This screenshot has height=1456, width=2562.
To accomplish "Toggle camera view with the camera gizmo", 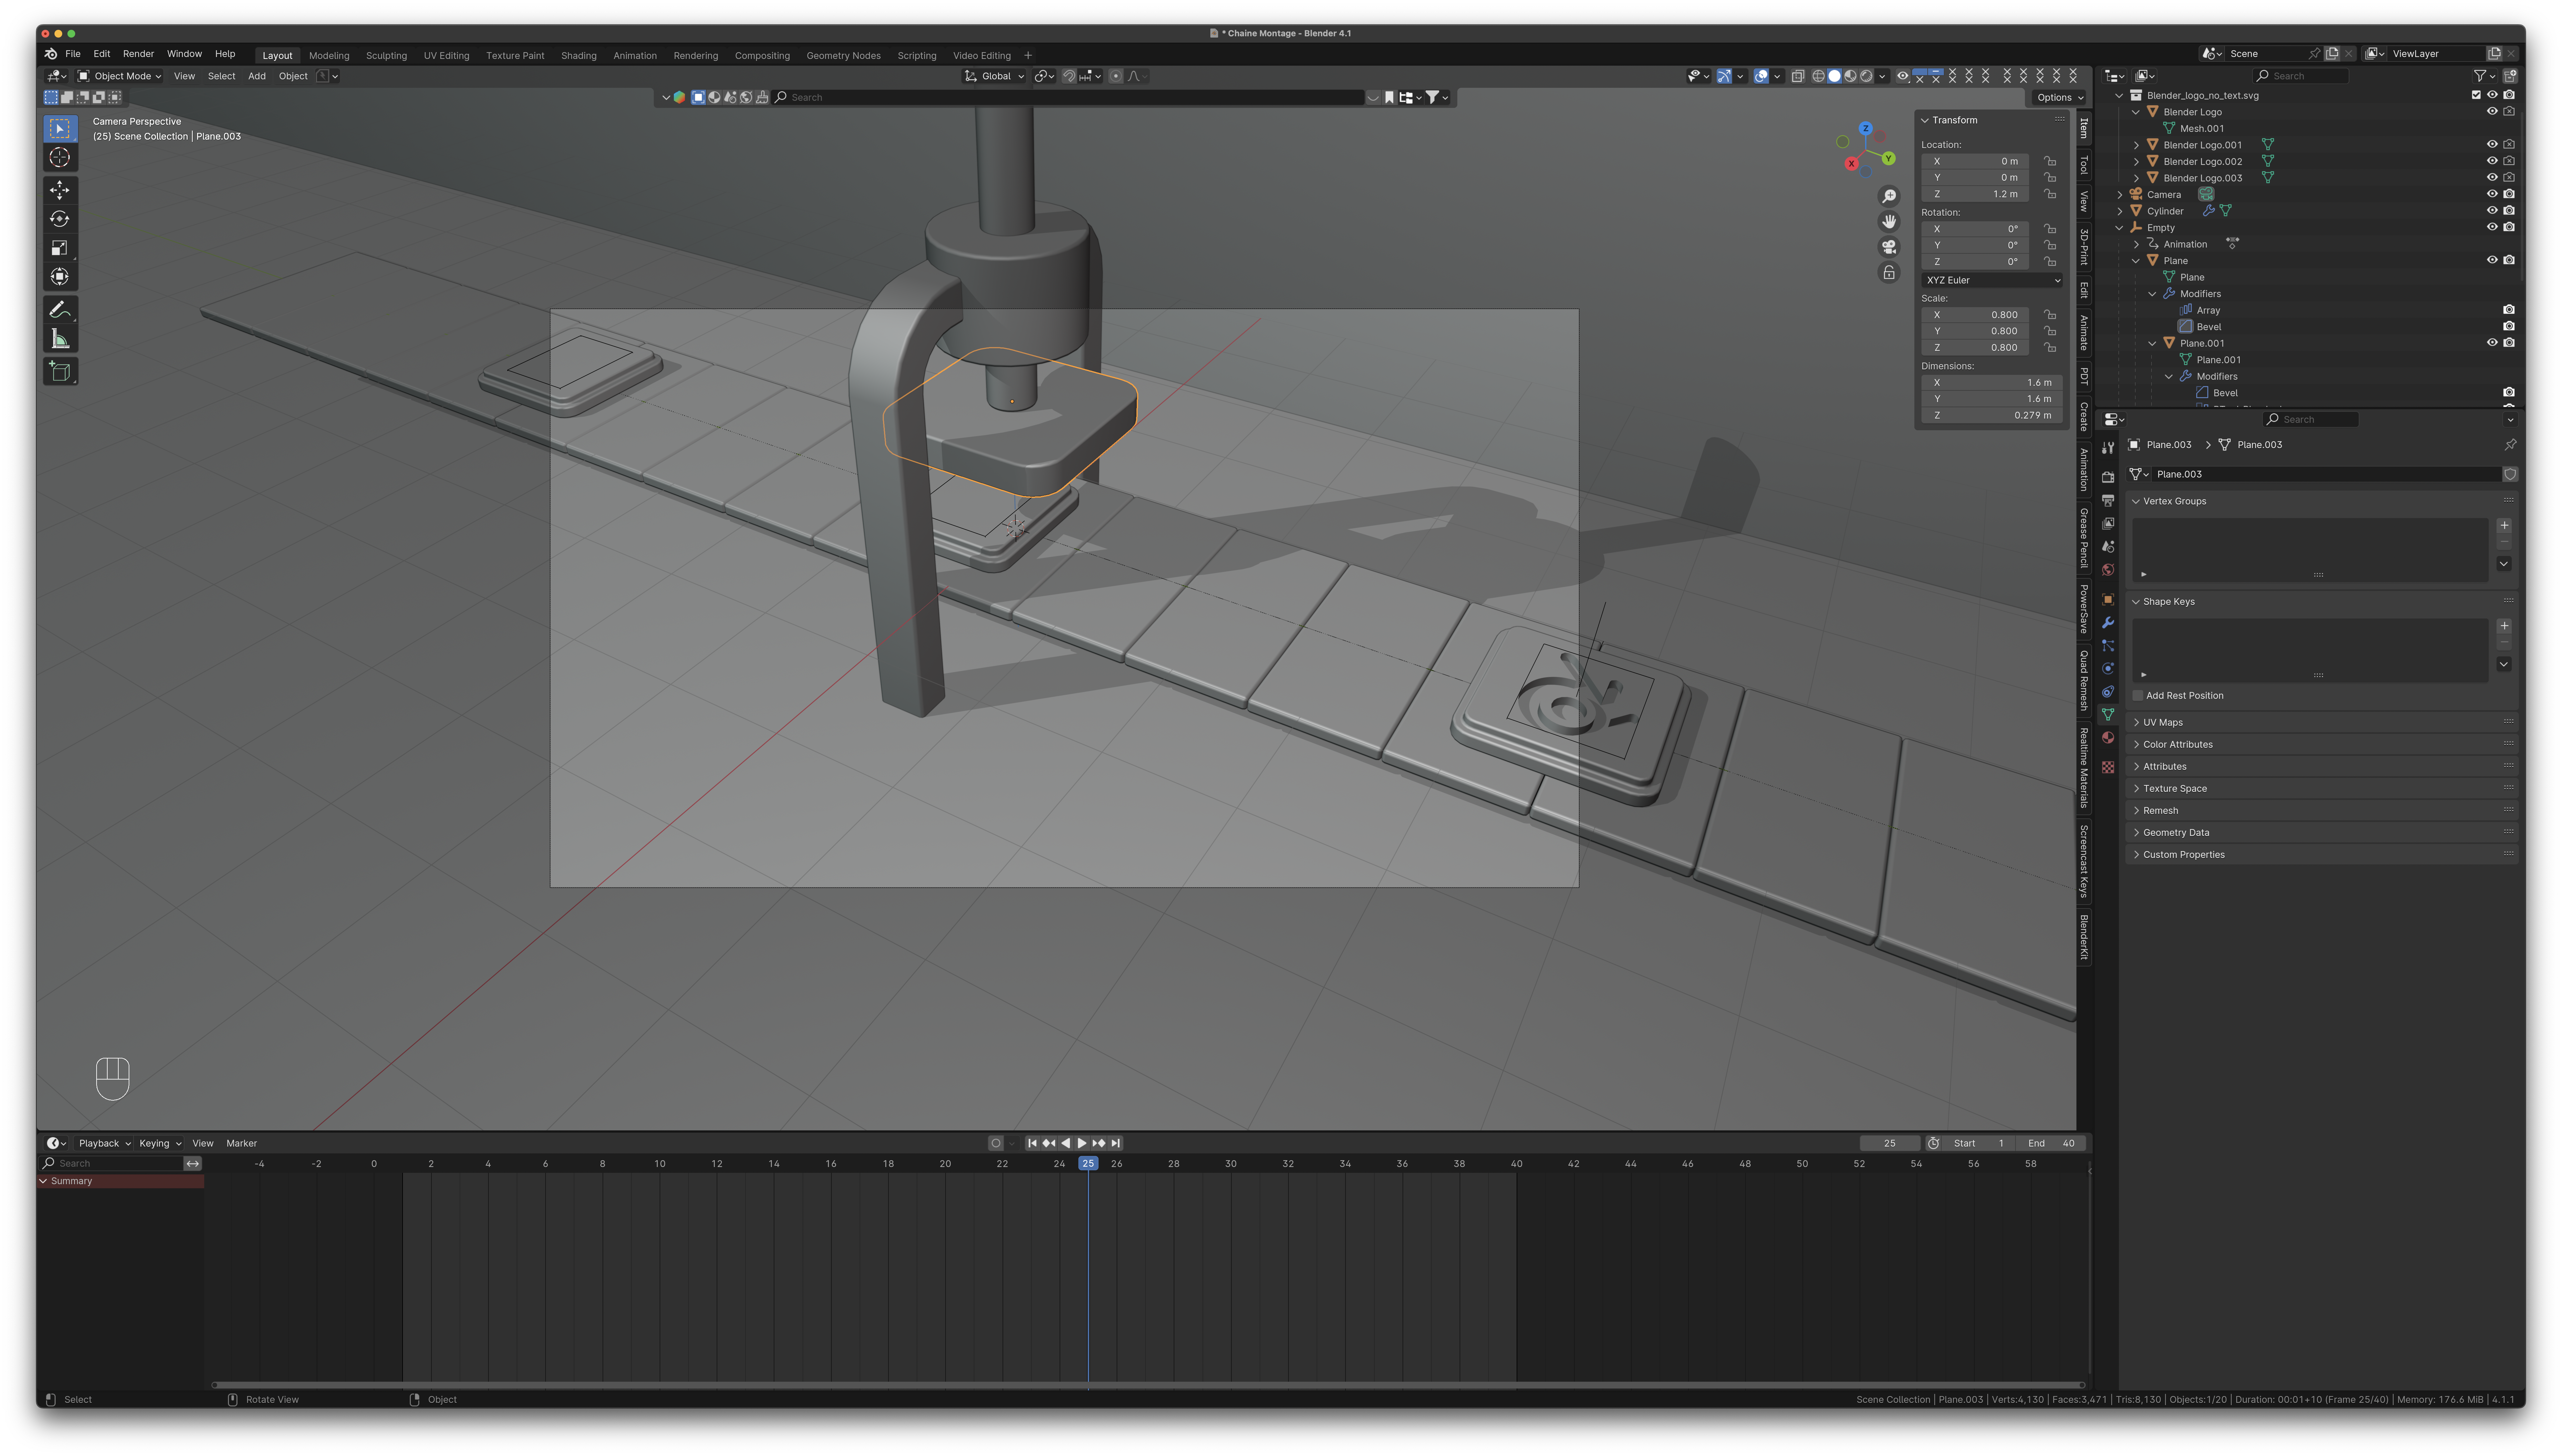I will click(x=1889, y=247).
